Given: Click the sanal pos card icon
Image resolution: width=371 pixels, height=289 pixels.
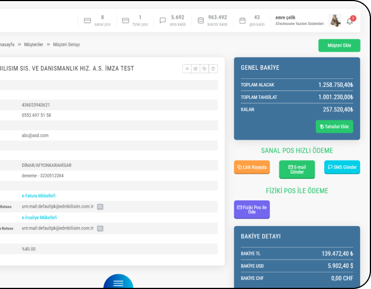Looking at the screenshot, I should [87, 20].
